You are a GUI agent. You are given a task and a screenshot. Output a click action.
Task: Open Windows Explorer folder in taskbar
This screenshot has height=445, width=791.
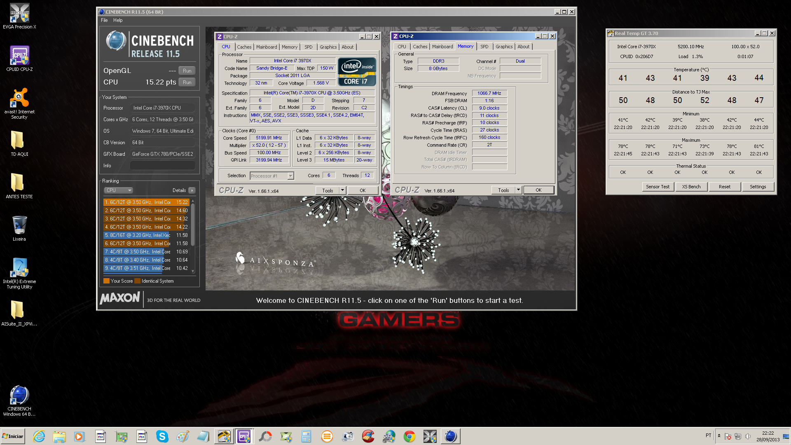click(x=59, y=436)
